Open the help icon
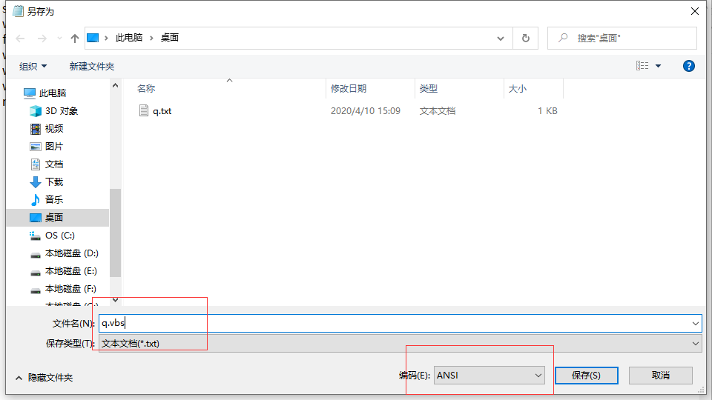The image size is (712, 400). coord(689,66)
